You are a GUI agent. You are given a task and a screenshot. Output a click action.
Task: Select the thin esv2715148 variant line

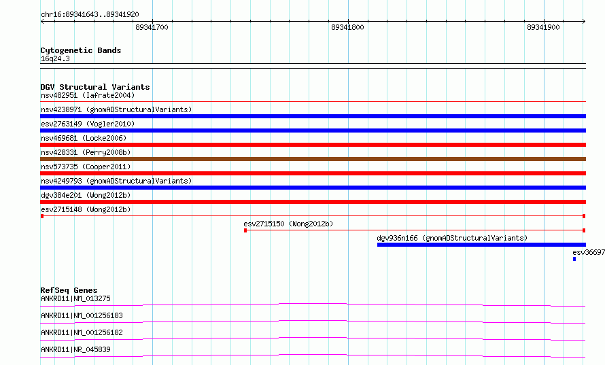pos(313,216)
